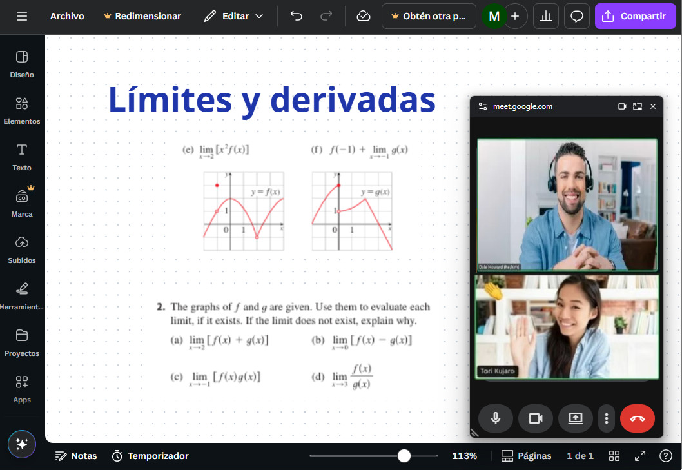This screenshot has width=682, height=470.
Task: Click the Canva AI sparkle button
Action: click(x=22, y=444)
